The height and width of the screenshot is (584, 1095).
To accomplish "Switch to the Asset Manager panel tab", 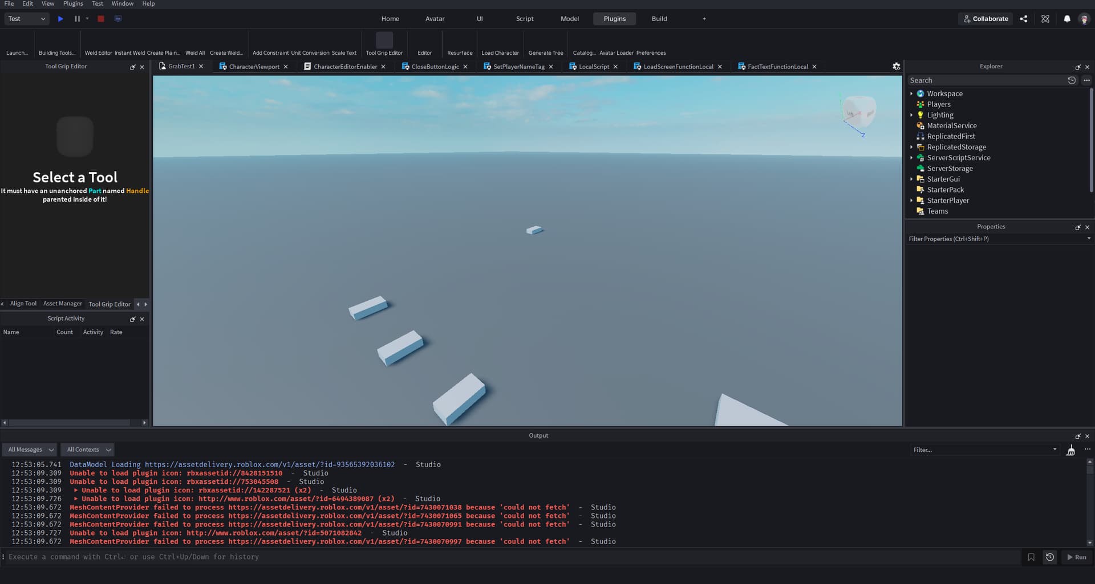I will point(63,304).
